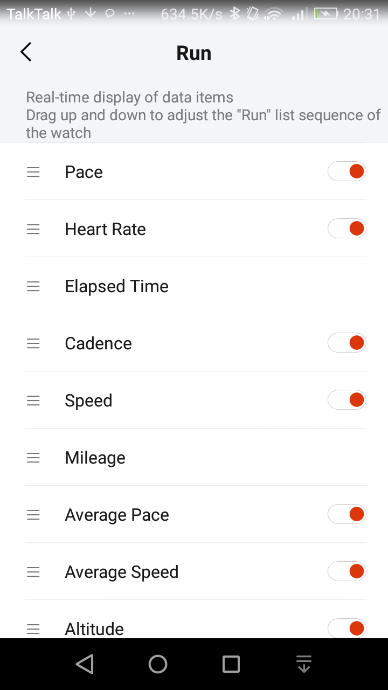Tap the reorder handle next to Elapsed Time
388x690 pixels.
click(33, 286)
